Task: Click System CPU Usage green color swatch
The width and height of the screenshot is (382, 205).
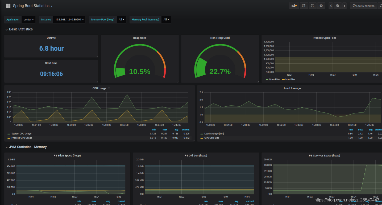Action: pos(9,134)
